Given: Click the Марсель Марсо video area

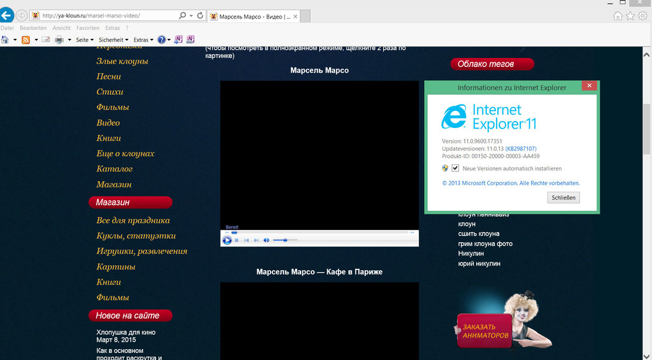Looking at the screenshot, I should 320,155.
